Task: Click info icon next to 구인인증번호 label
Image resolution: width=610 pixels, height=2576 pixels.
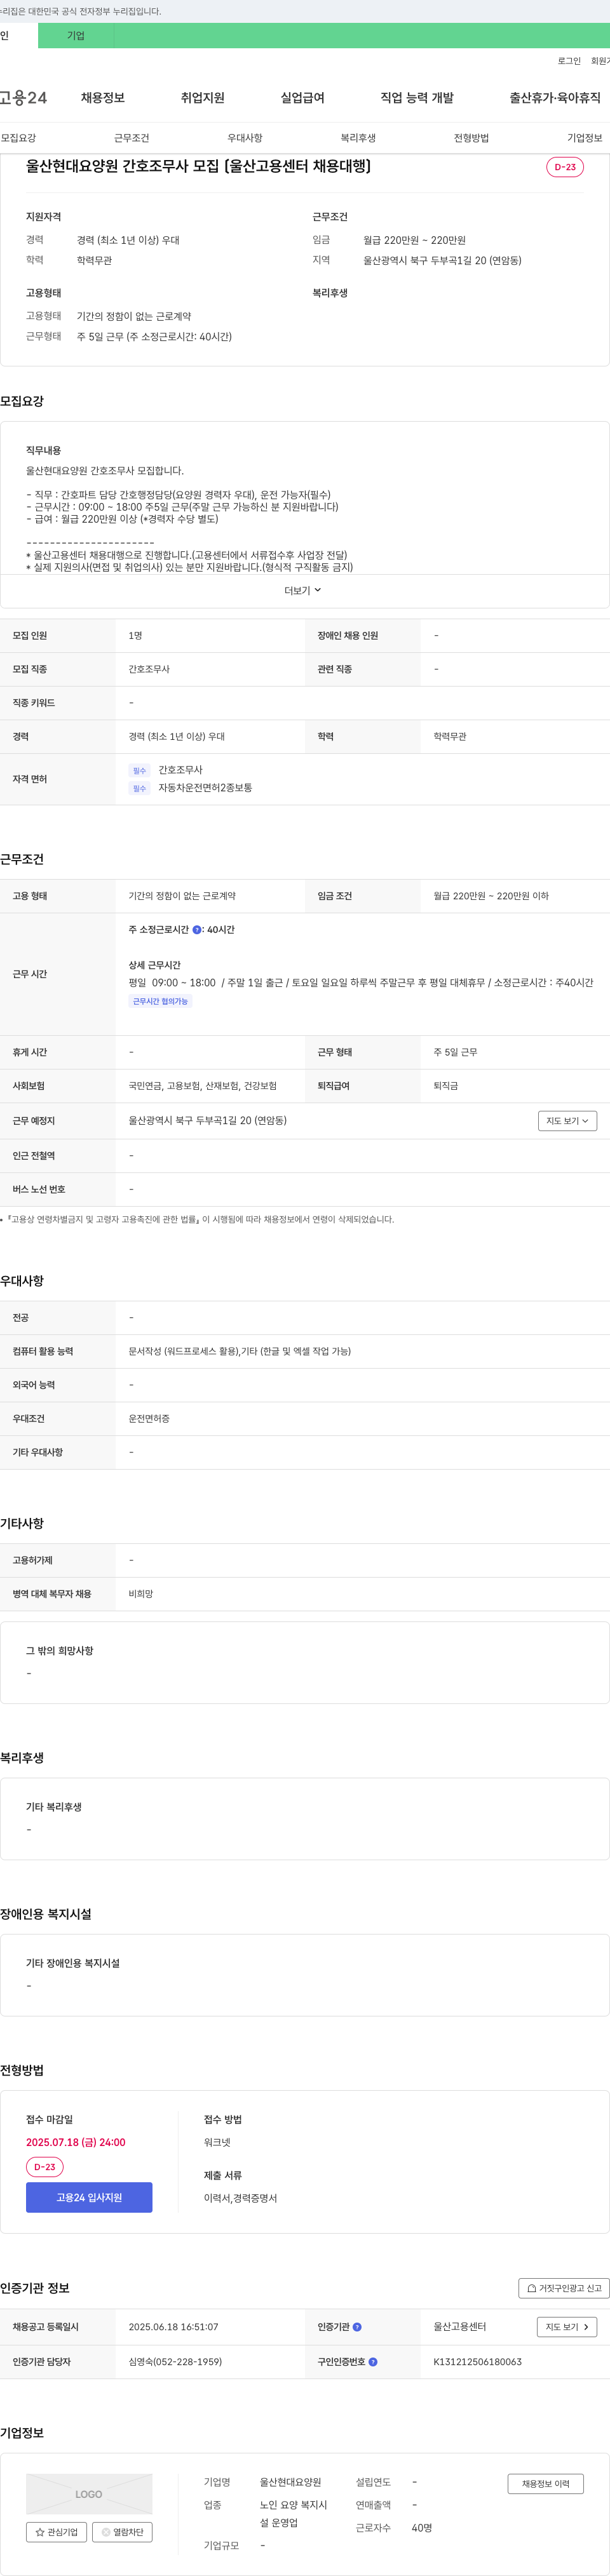Action: [373, 2362]
